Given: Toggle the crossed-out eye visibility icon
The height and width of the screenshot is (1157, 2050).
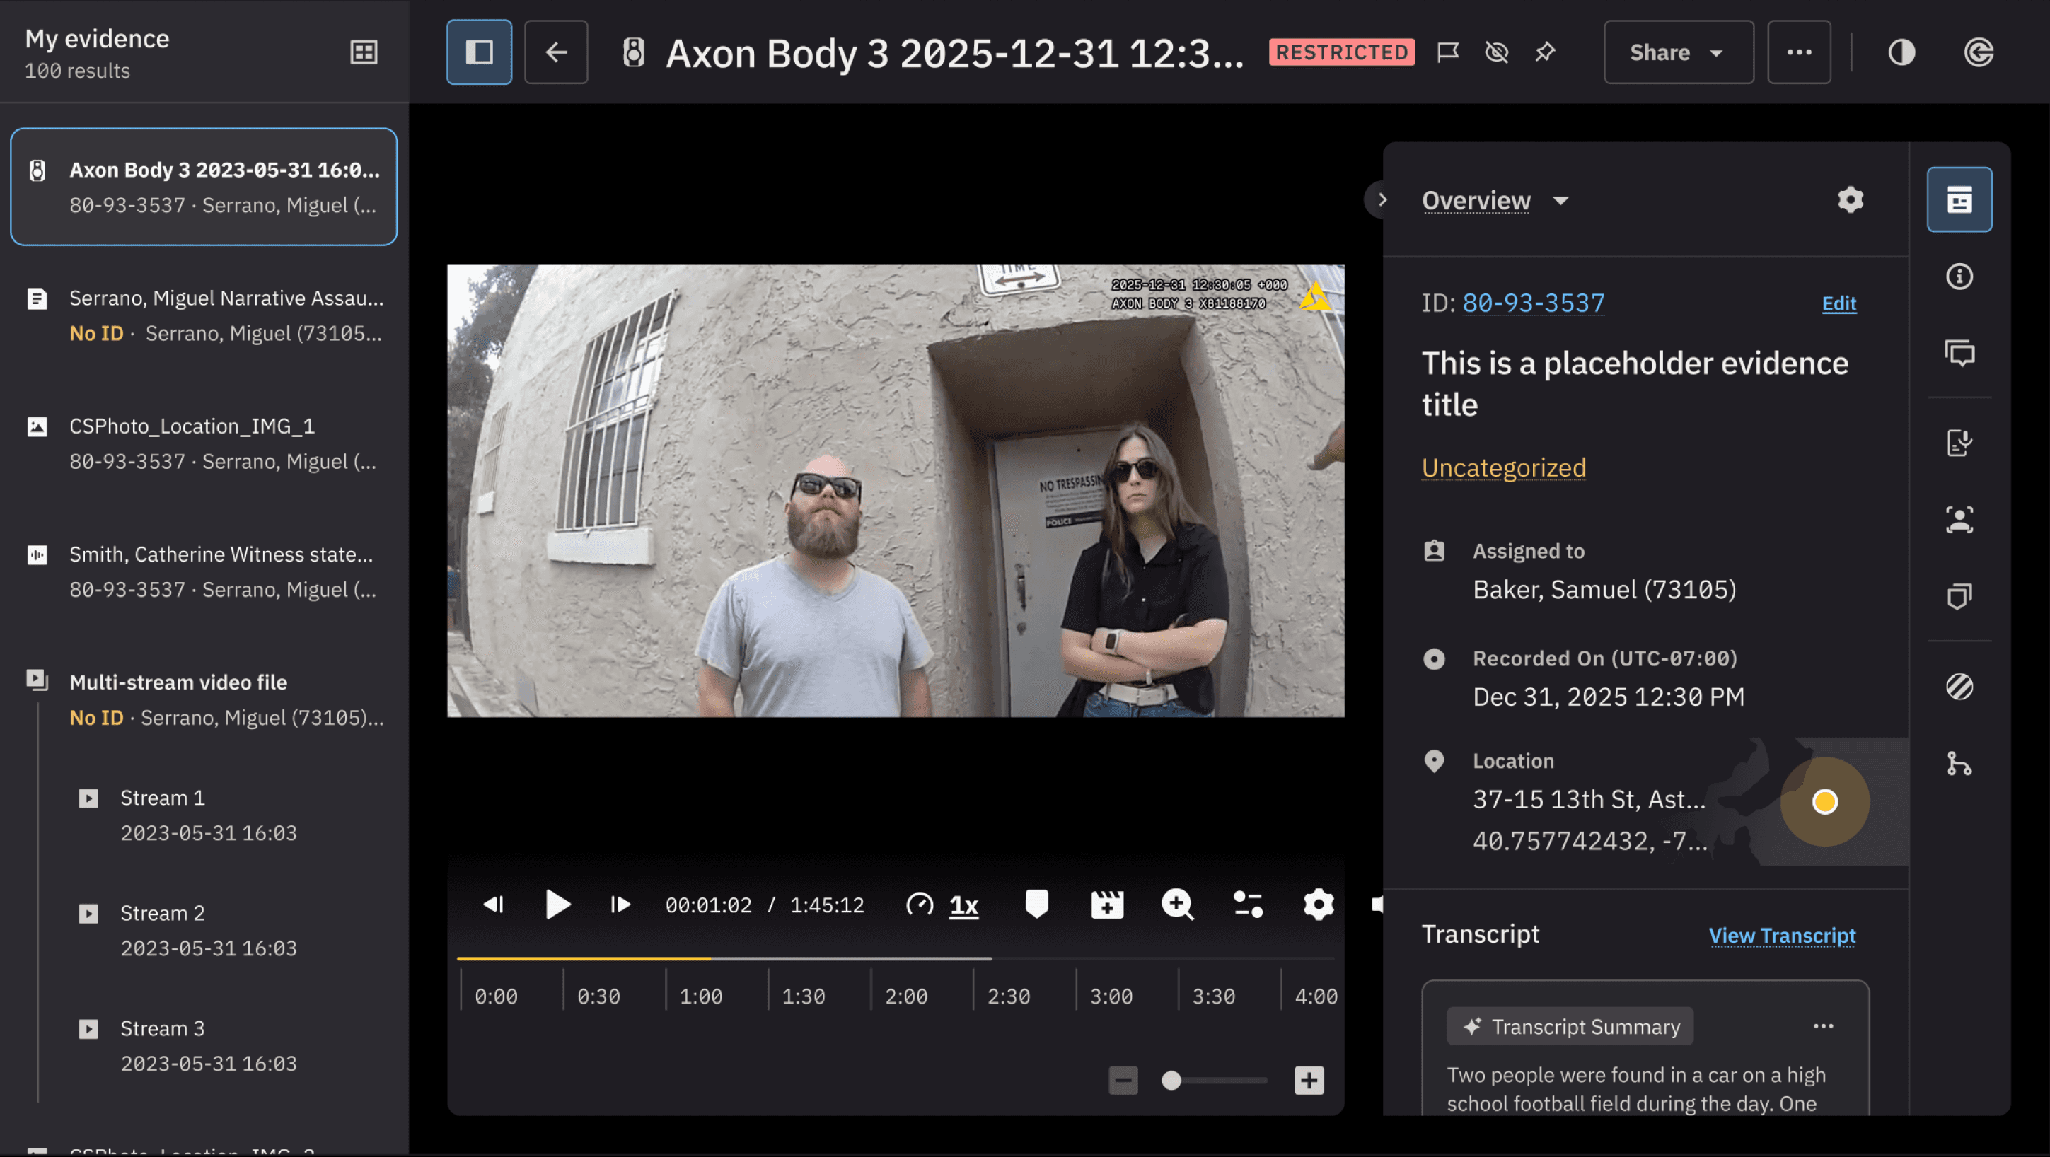Looking at the screenshot, I should pos(1496,52).
